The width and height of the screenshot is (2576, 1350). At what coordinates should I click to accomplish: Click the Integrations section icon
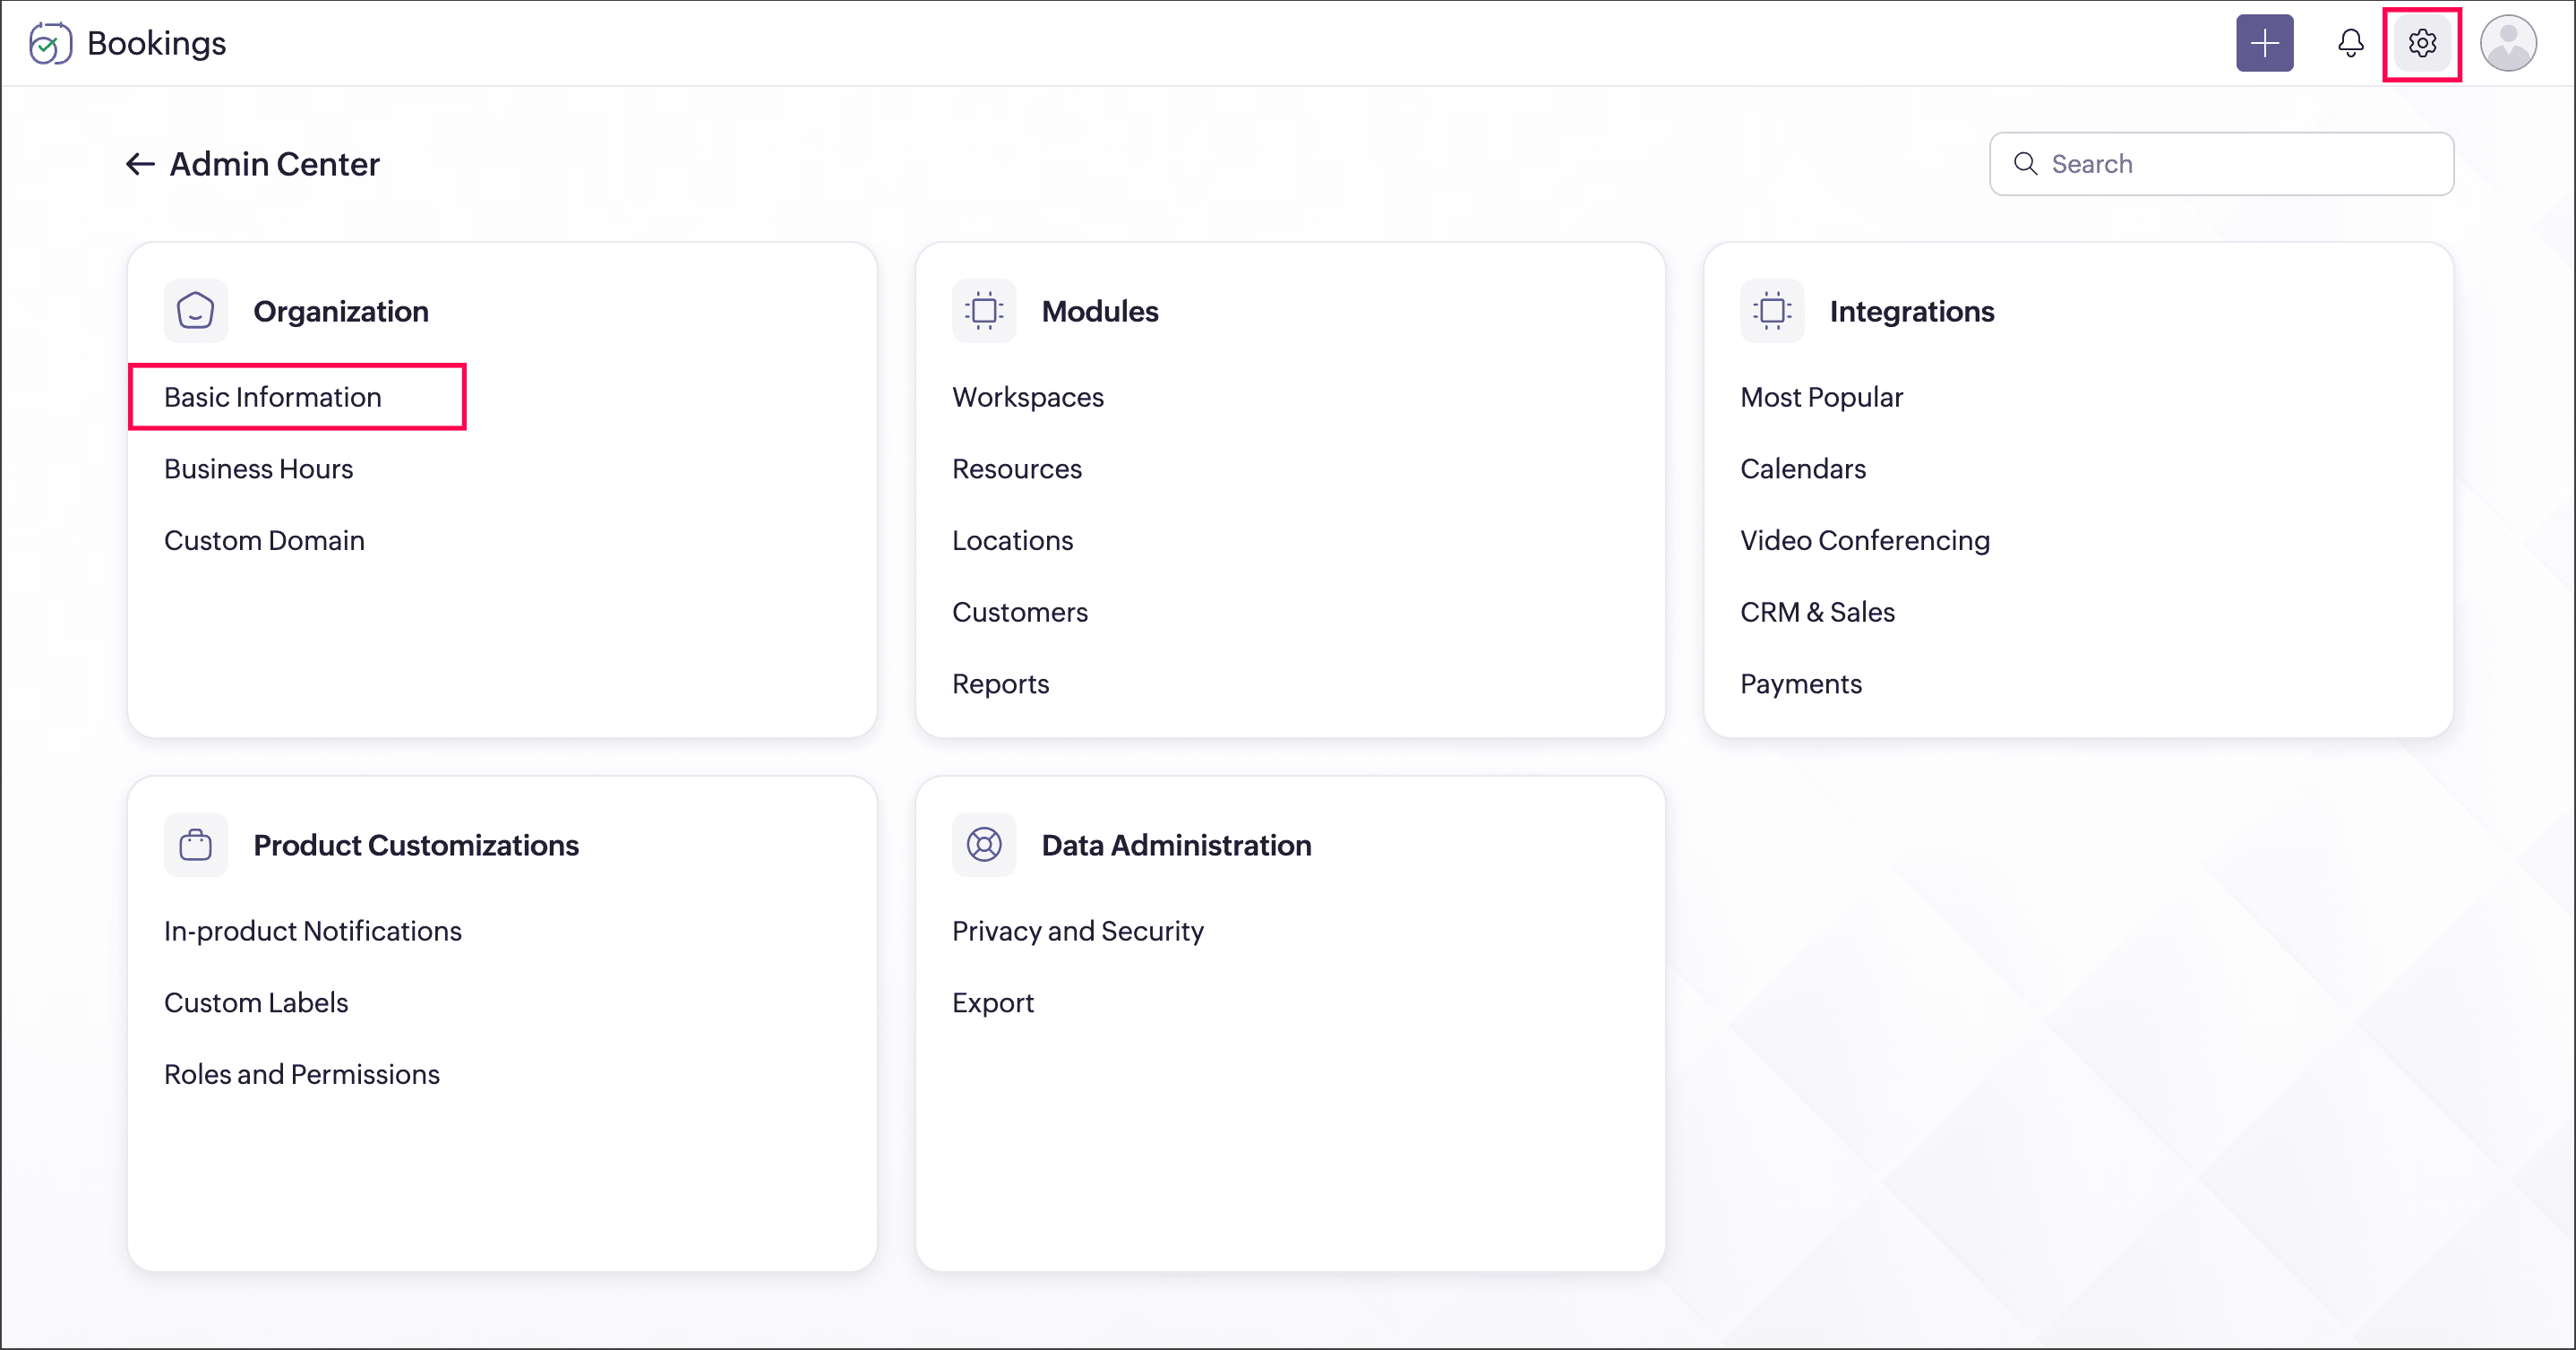1772,311
